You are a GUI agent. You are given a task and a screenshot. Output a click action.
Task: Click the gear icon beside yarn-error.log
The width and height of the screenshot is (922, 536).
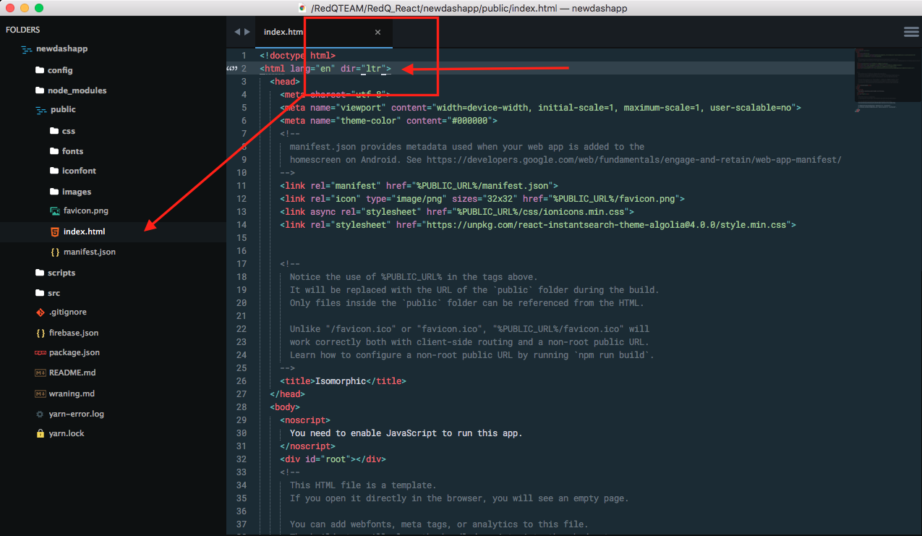tap(40, 414)
